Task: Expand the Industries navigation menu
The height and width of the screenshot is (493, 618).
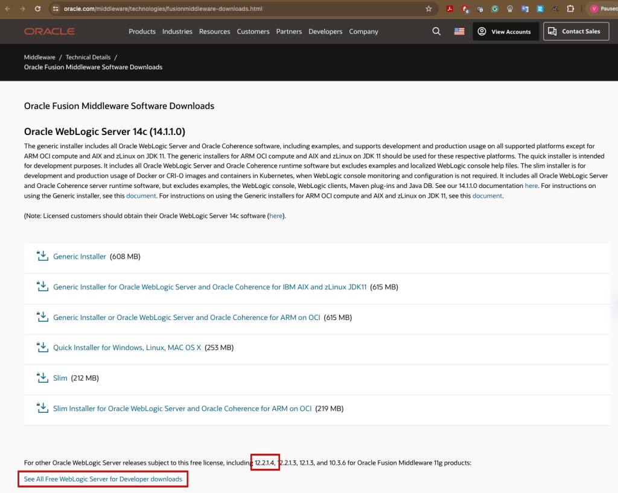Action: [177, 31]
